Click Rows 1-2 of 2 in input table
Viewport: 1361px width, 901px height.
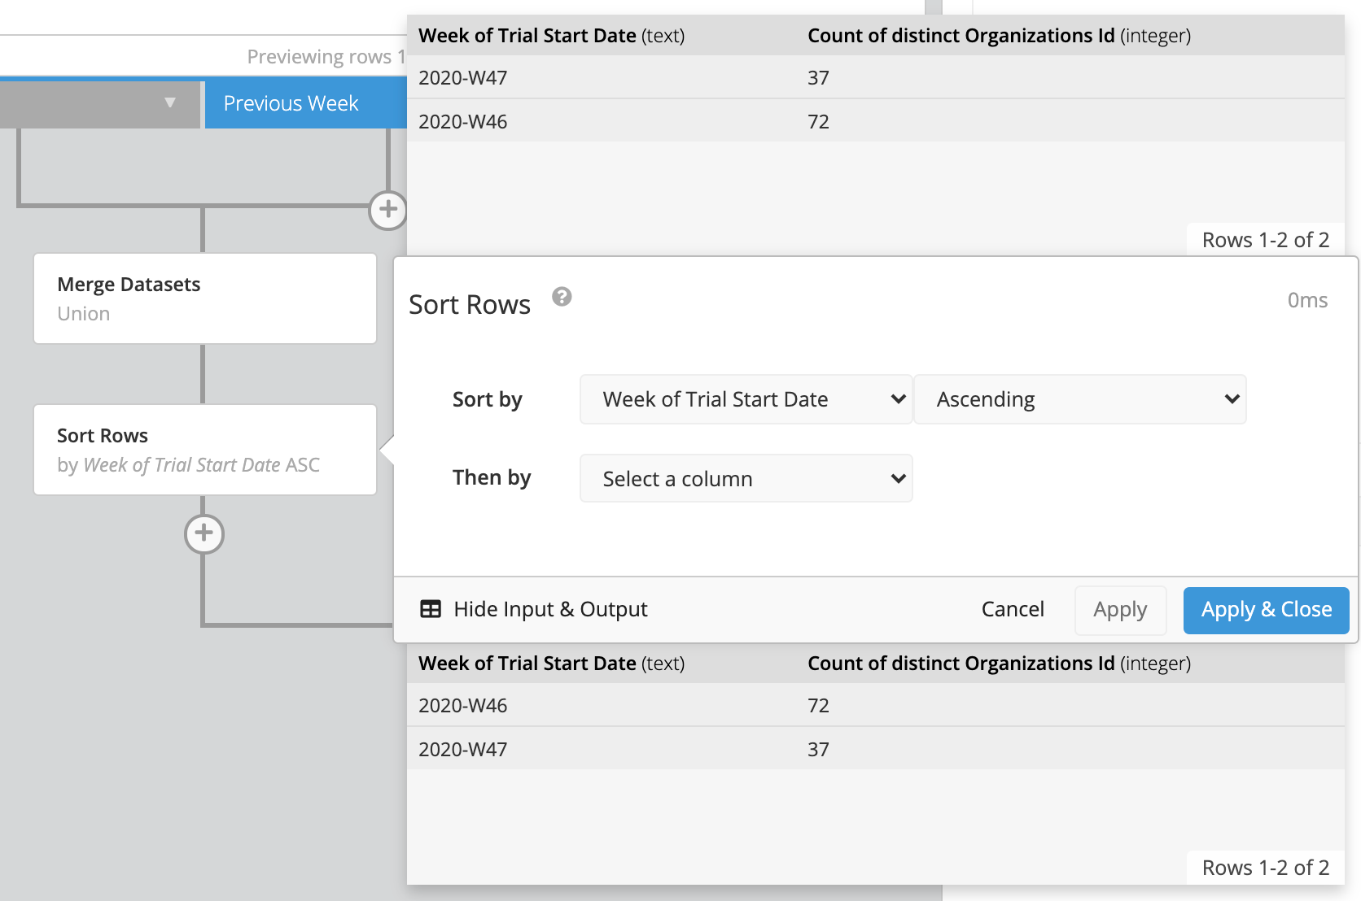(x=1266, y=240)
